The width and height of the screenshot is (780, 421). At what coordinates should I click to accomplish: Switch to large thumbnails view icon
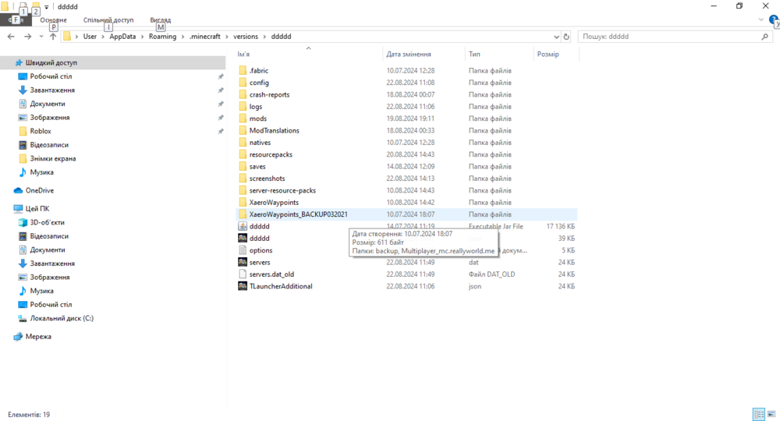click(x=771, y=414)
